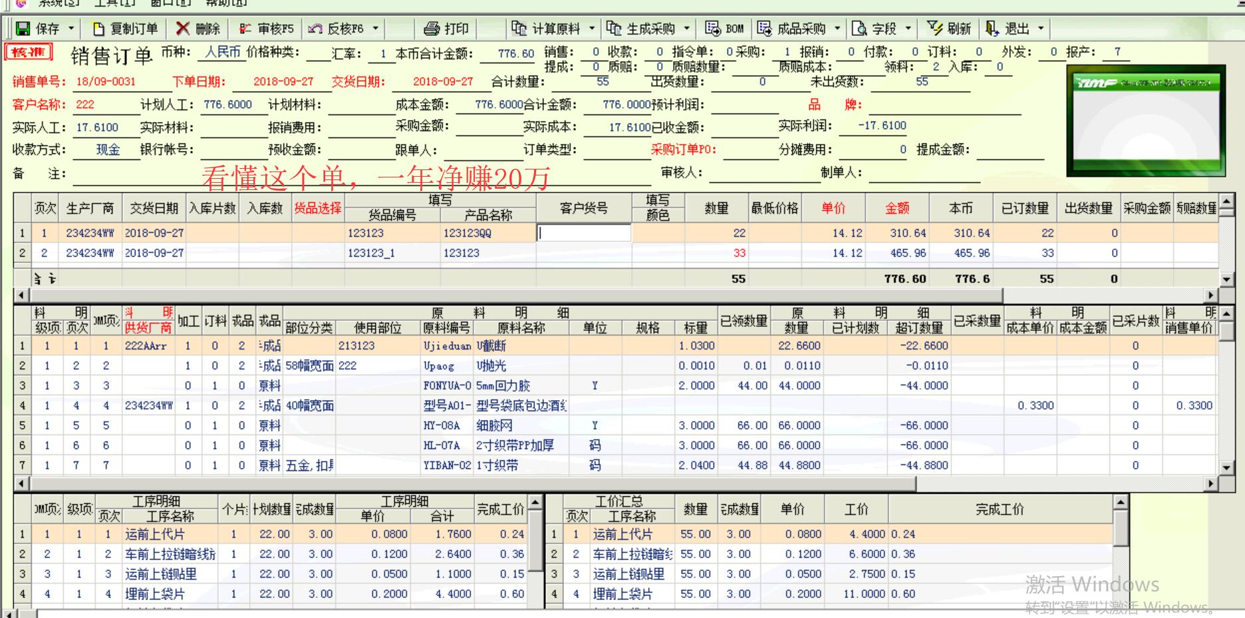
Task: Expand the 计算原料 dropdown arrow
Action: pos(591,29)
